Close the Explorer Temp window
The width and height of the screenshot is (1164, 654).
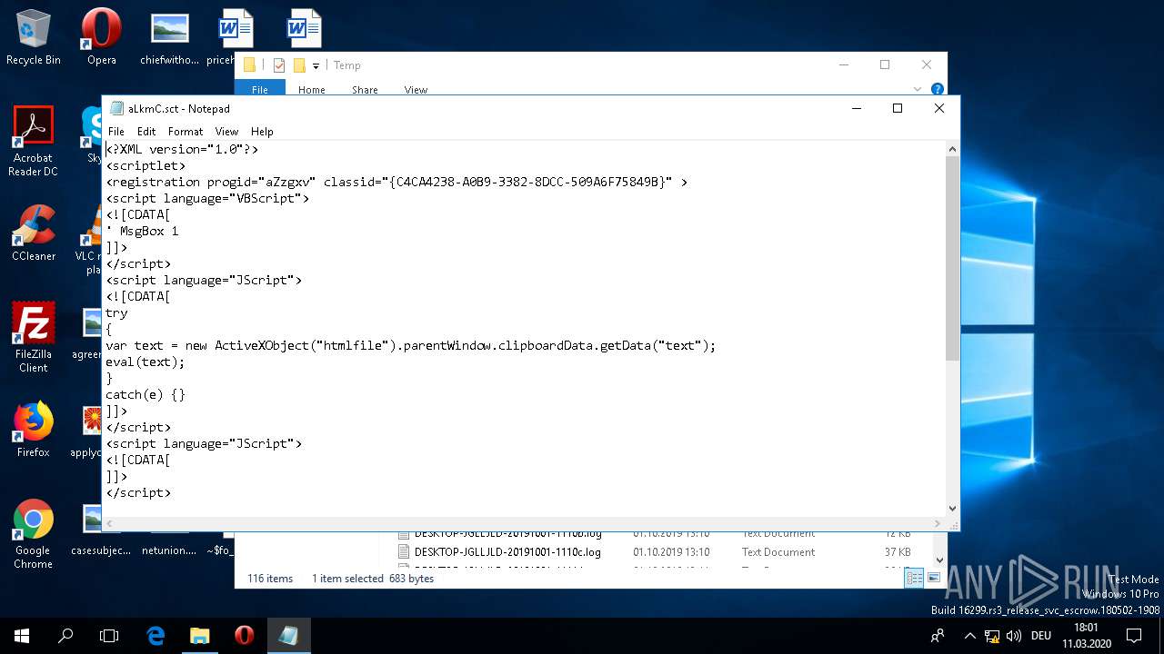[927, 64]
